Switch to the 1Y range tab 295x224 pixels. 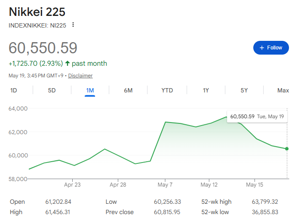206,90
